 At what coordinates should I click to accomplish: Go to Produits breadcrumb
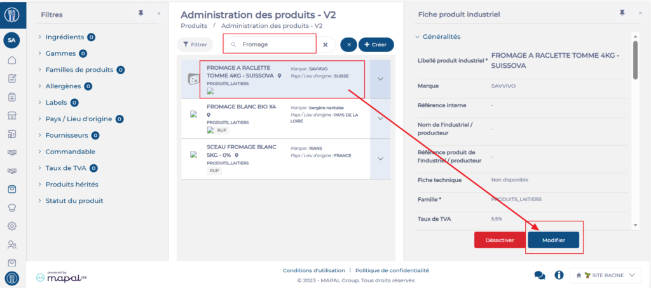coord(194,26)
